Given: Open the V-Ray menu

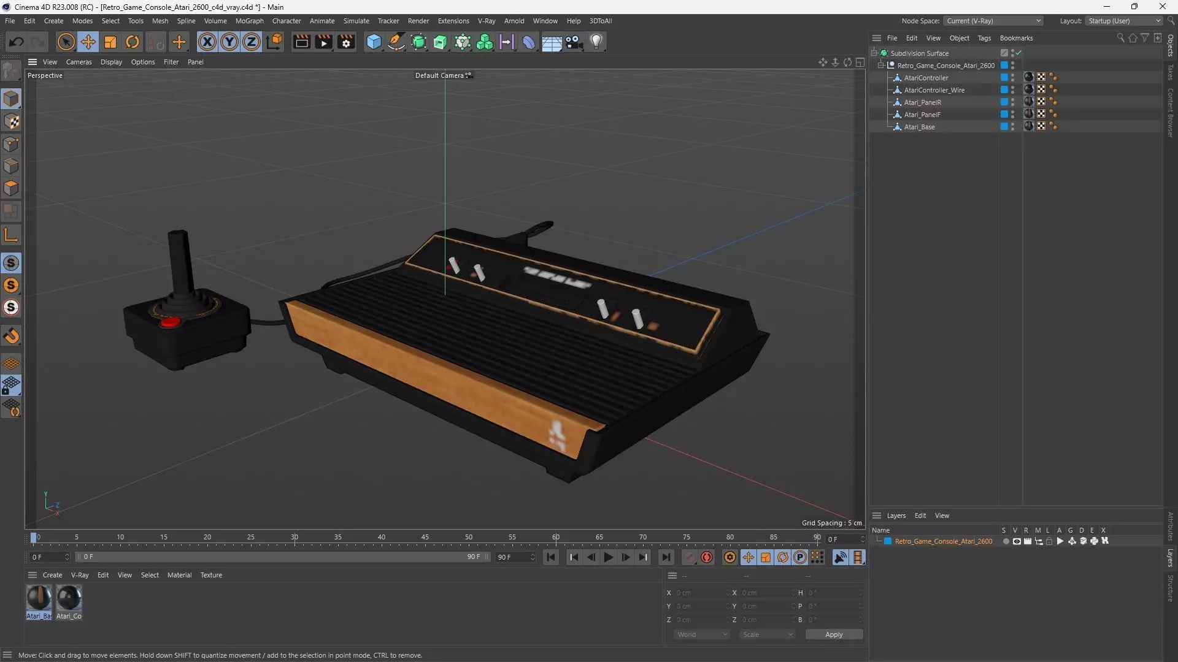Looking at the screenshot, I should pyautogui.click(x=487, y=21).
